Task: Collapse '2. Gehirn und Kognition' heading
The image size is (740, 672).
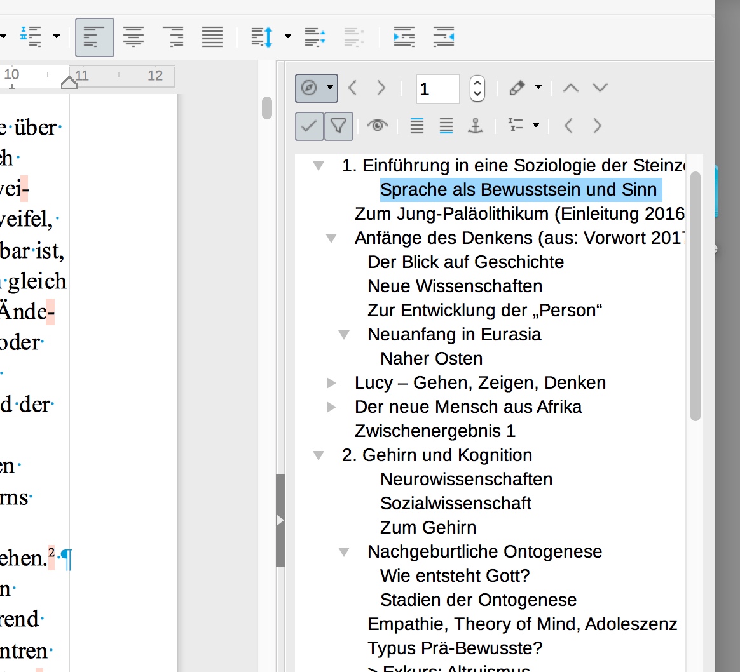Action: [319, 455]
